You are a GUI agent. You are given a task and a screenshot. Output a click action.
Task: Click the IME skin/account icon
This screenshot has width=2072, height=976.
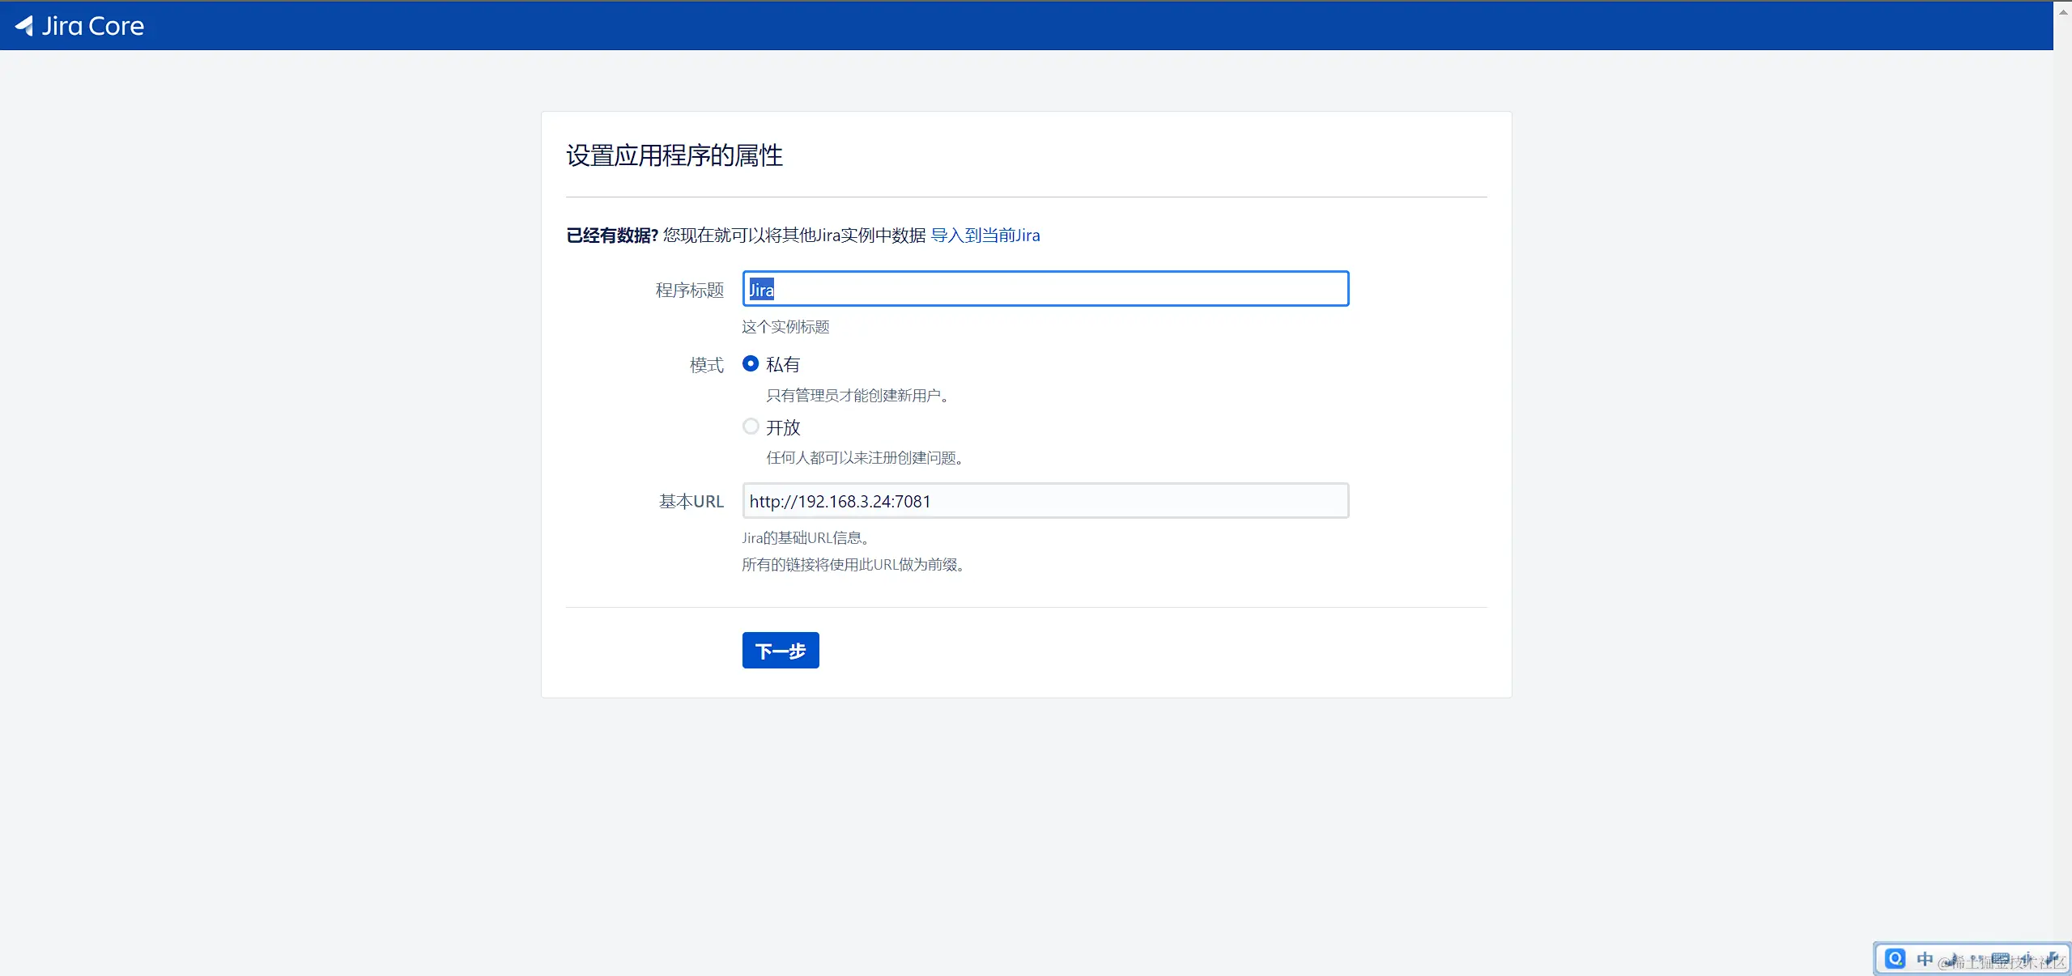point(2027,959)
